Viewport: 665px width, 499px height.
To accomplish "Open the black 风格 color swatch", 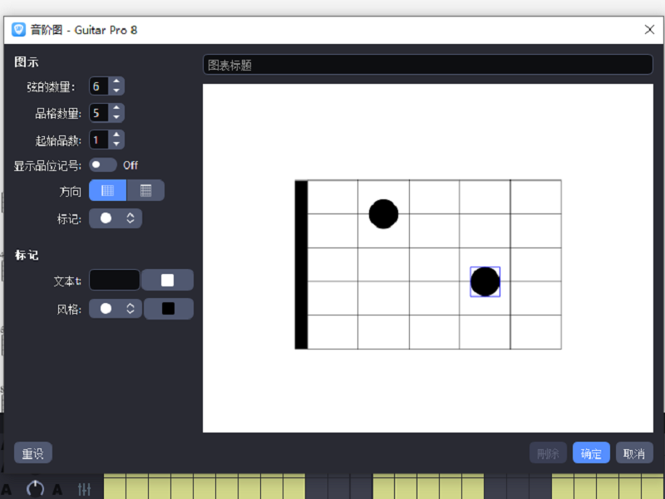I will [x=169, y=308].
